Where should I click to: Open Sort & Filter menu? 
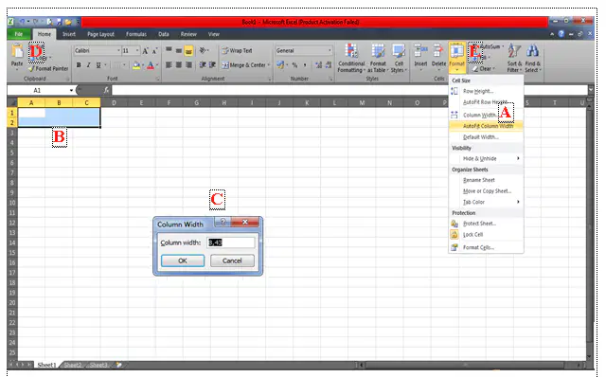tap(514, 58)
